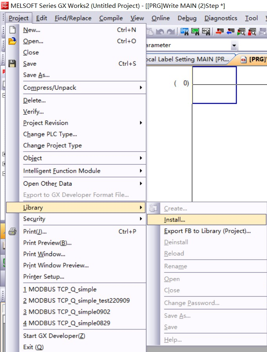Click the icon beside Library Create...
267x352 pixels.
[x=153, y=208]
